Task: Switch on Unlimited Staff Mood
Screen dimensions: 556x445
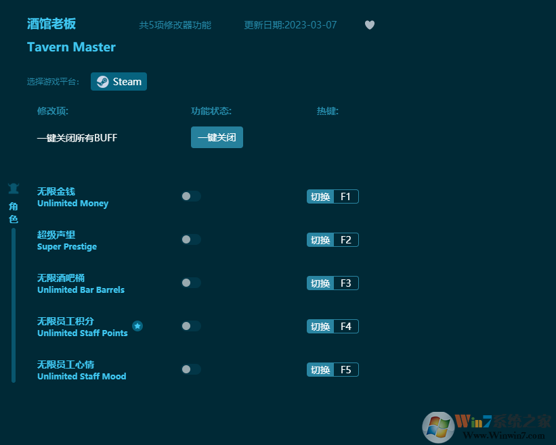Action: [x=191, y=369]
